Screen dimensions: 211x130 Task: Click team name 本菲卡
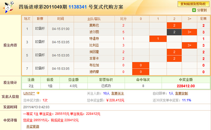(94, 59)
